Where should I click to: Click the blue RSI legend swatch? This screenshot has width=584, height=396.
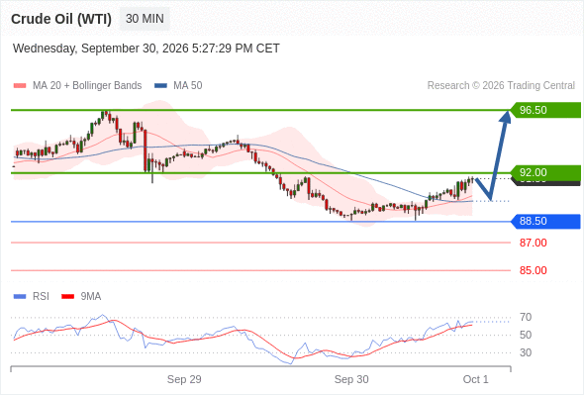20,297
